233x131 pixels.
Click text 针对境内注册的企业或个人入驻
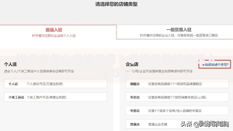coord(54,35)
